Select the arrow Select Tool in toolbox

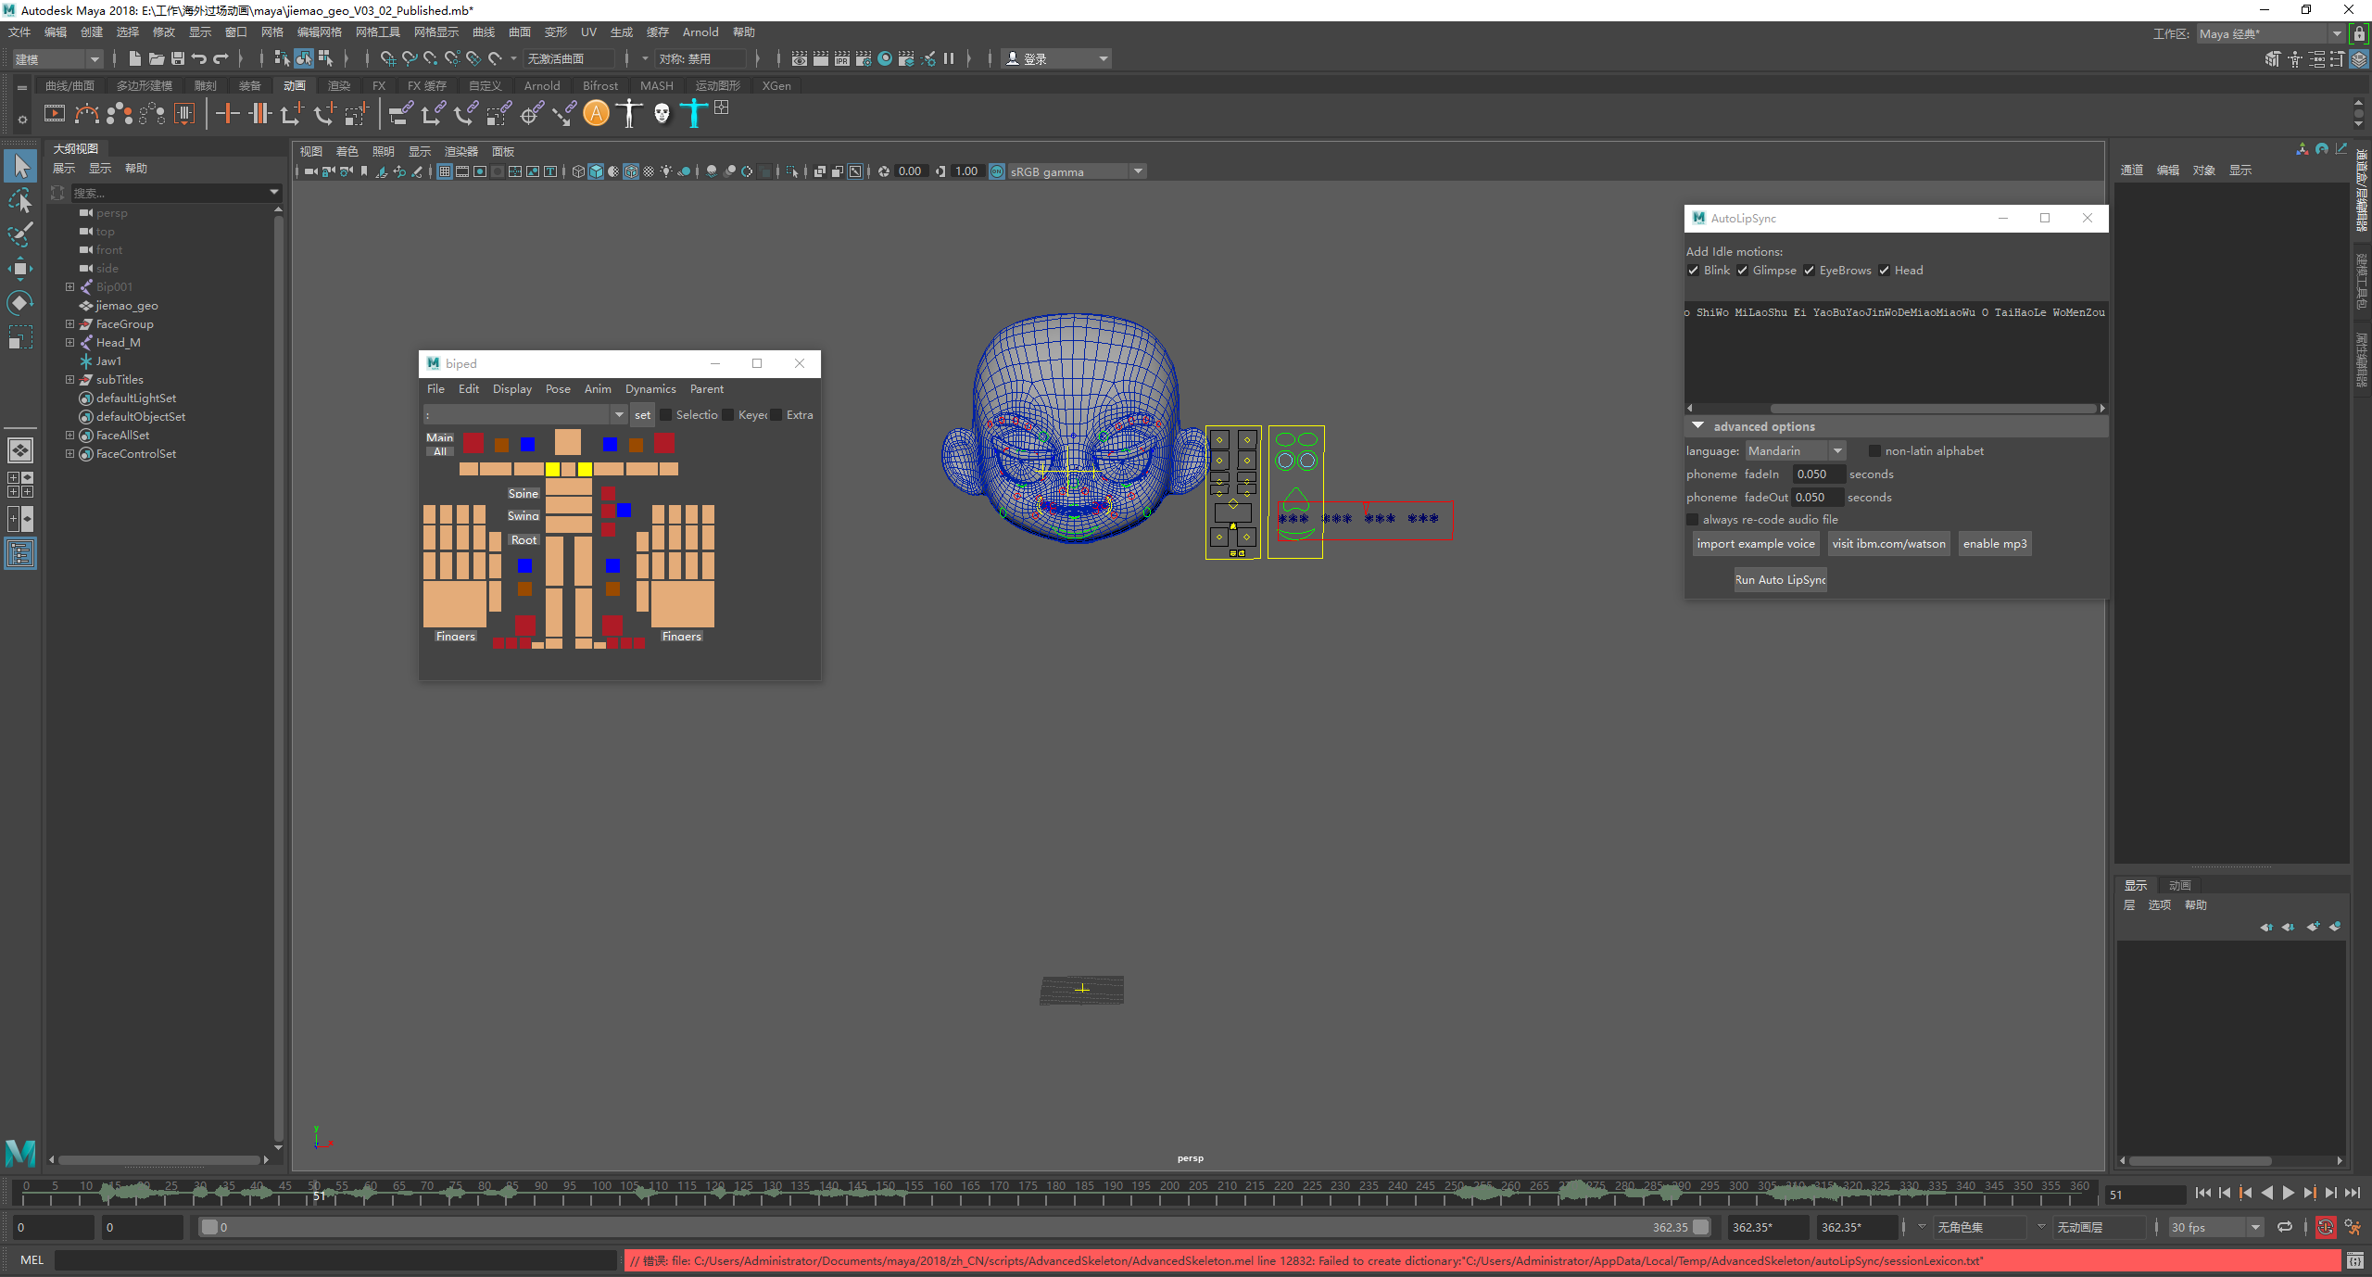[20, 167]
